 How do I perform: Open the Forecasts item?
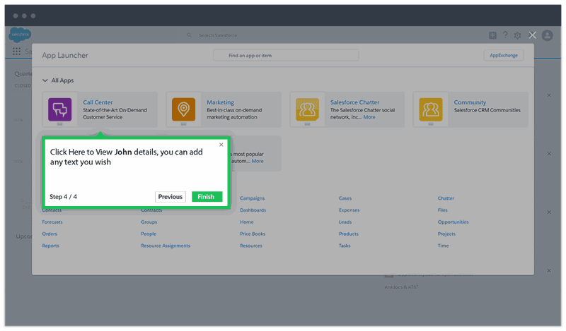tap(52, 222)
